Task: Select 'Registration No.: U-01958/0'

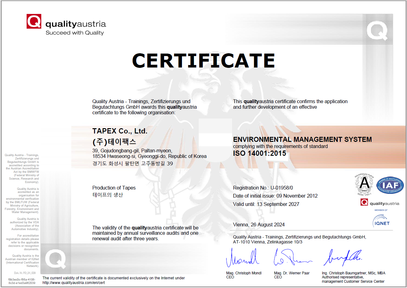Action: click(263, 188)
